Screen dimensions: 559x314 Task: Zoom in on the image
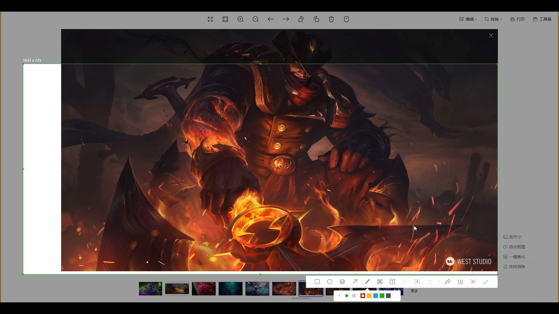coord(240,19)
